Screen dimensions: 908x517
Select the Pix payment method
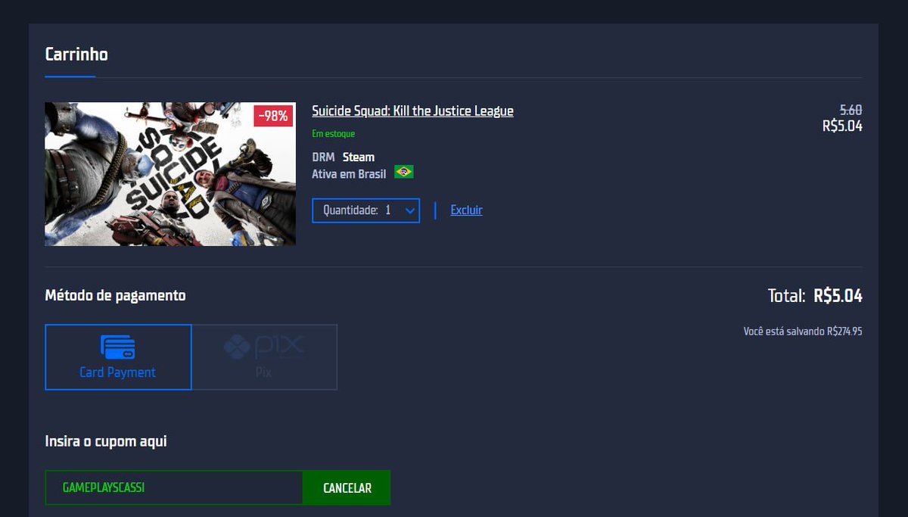pos(264,357)
